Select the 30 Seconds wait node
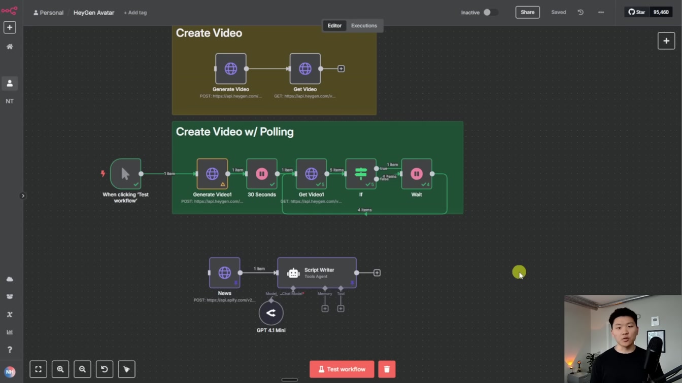 [262, 174]
